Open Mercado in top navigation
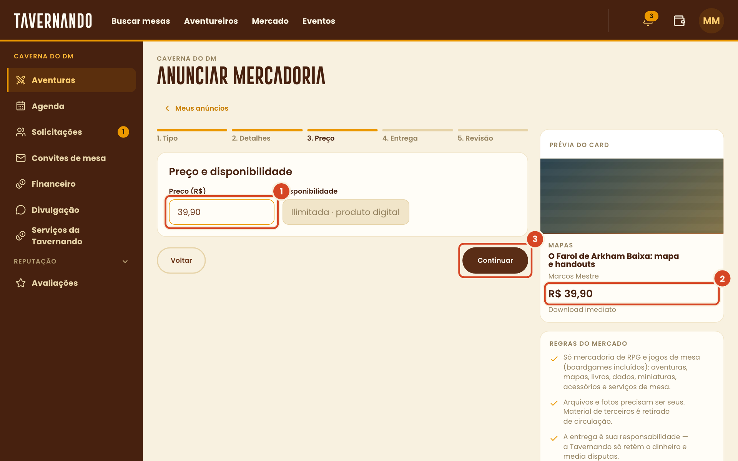The height and width of the screenshot is (461, 738). tap(270, 21)
